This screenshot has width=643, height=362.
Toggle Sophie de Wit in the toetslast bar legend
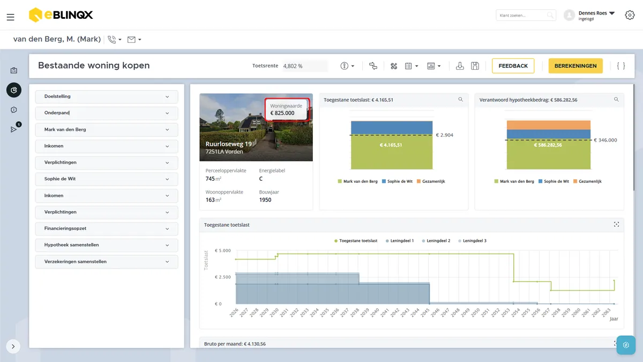pyautogui.click(x=397, y=181)
